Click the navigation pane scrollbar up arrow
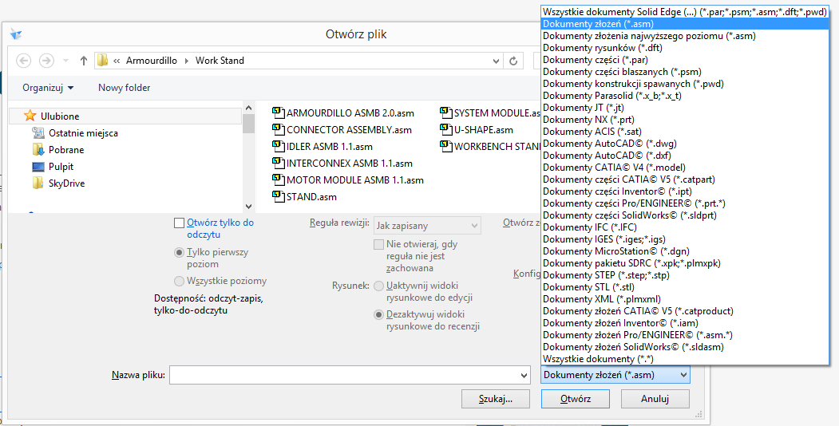 coord(248,106)
